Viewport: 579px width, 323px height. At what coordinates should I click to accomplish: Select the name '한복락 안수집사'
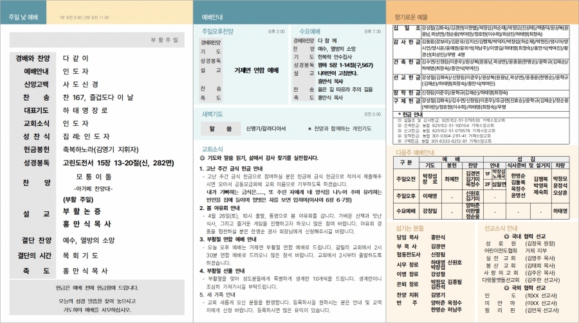pos(335,57)
